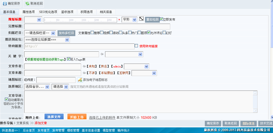
Task: Click the short title ruler input field
Action: [80, 20]
